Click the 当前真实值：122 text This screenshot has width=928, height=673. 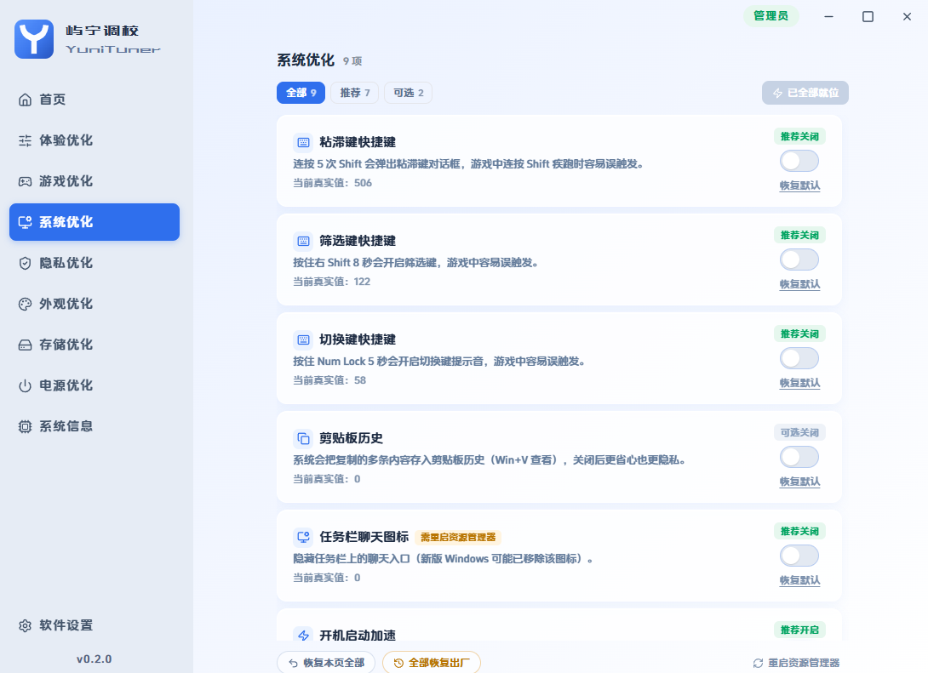click(331, 282)
